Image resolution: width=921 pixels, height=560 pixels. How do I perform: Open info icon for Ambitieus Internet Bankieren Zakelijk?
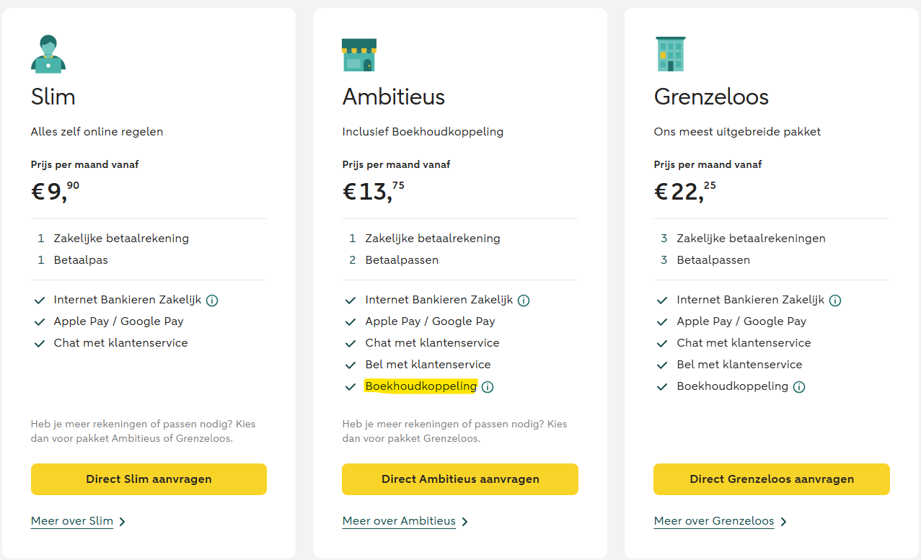tap(524, 301)
